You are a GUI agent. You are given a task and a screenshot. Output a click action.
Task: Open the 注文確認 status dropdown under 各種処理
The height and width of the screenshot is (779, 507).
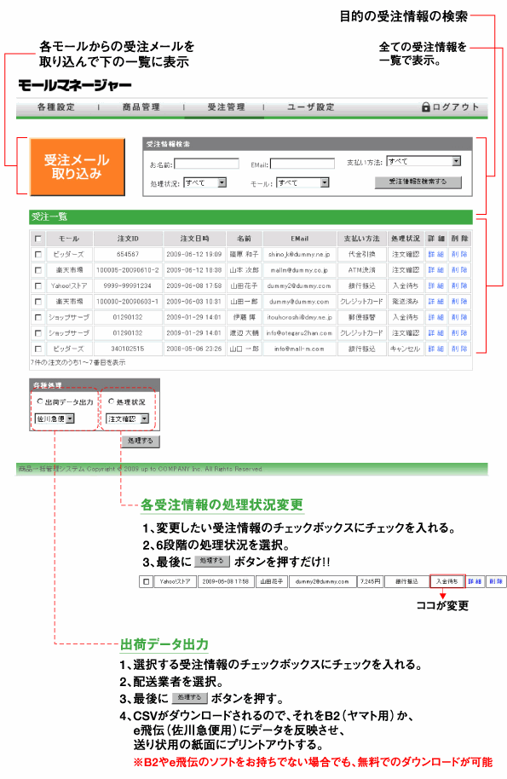pyautogui.click(x=128, y=418)
